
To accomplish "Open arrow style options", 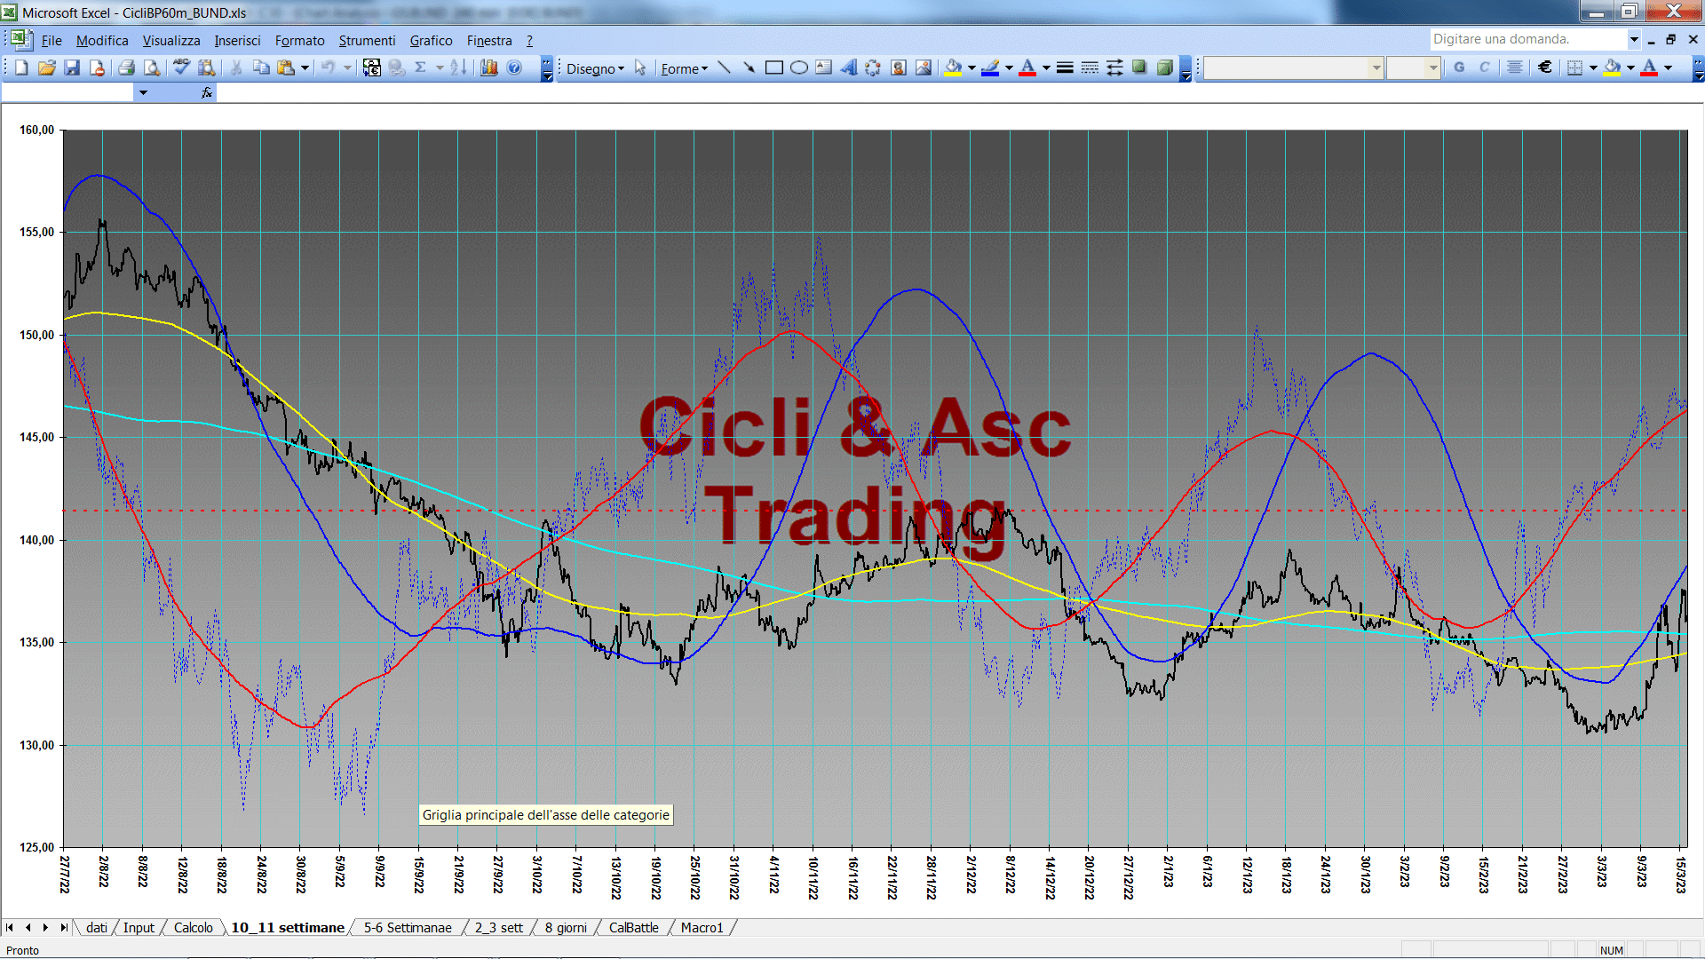I will click(1114, 67).
